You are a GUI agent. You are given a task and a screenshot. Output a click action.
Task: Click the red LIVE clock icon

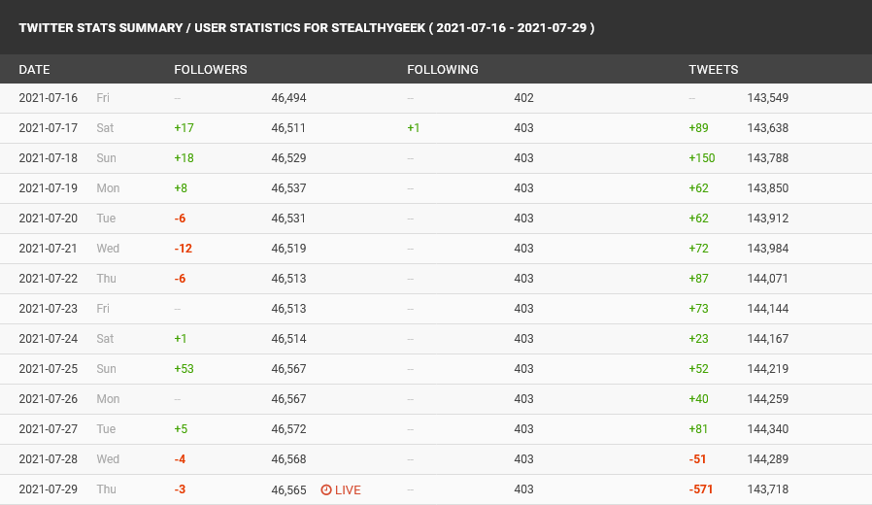326,490
